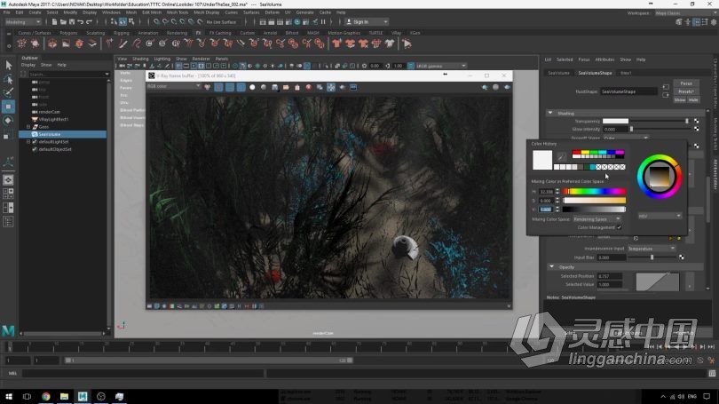Select the arrow Select tool

tap(8, 65)
